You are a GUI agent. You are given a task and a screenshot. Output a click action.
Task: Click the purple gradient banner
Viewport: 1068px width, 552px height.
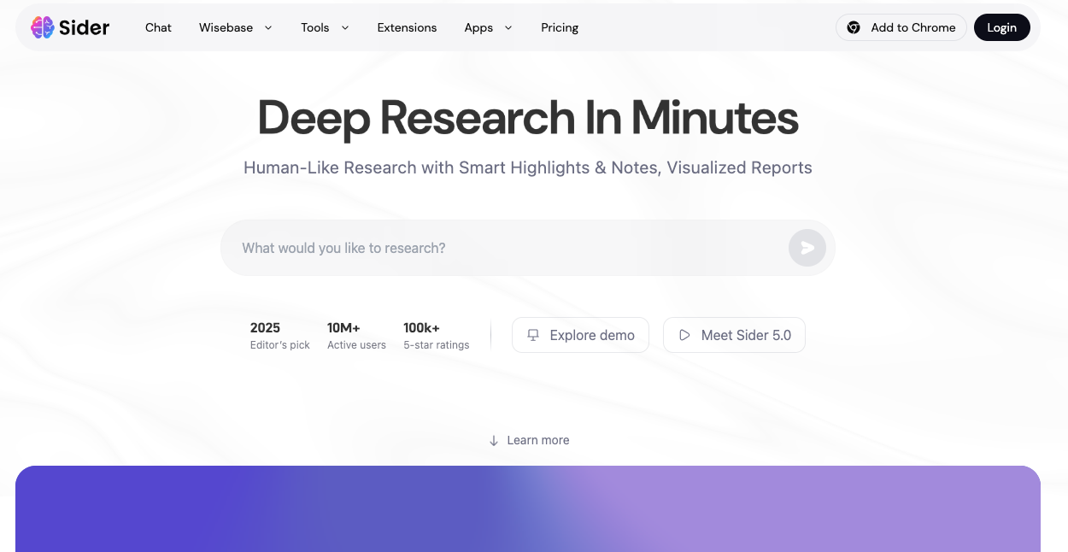[x=528, y=508]
